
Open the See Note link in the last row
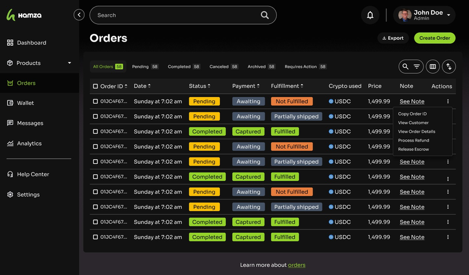(412, 237)
